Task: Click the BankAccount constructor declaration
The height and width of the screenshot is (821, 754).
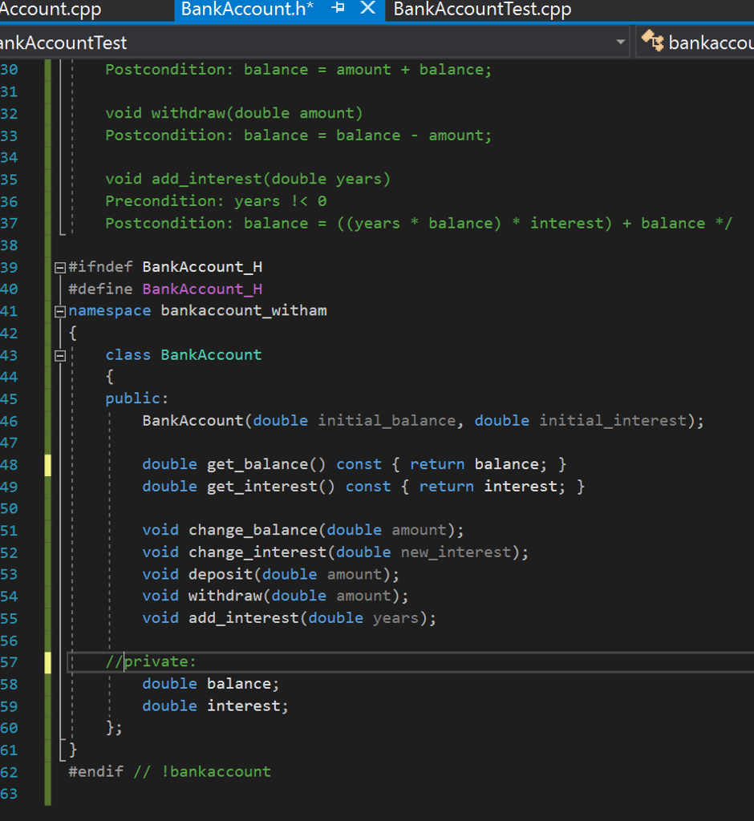Action: click(424, 420)
